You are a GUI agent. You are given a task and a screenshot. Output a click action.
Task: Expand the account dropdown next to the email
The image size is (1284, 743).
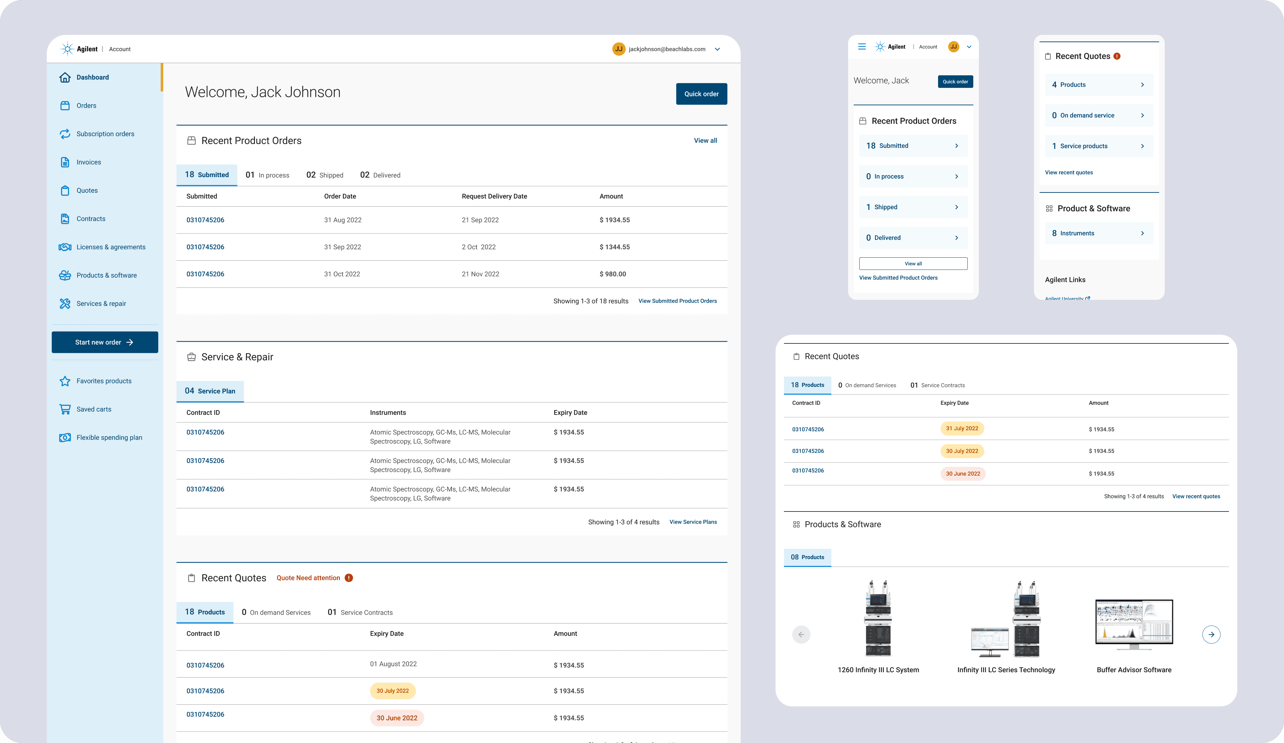pyautogui.click(x=717, y=50)
